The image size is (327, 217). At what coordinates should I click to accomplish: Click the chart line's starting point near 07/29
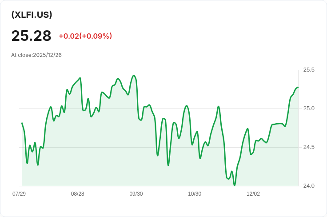pyautogui.click(x=22, y=123)
